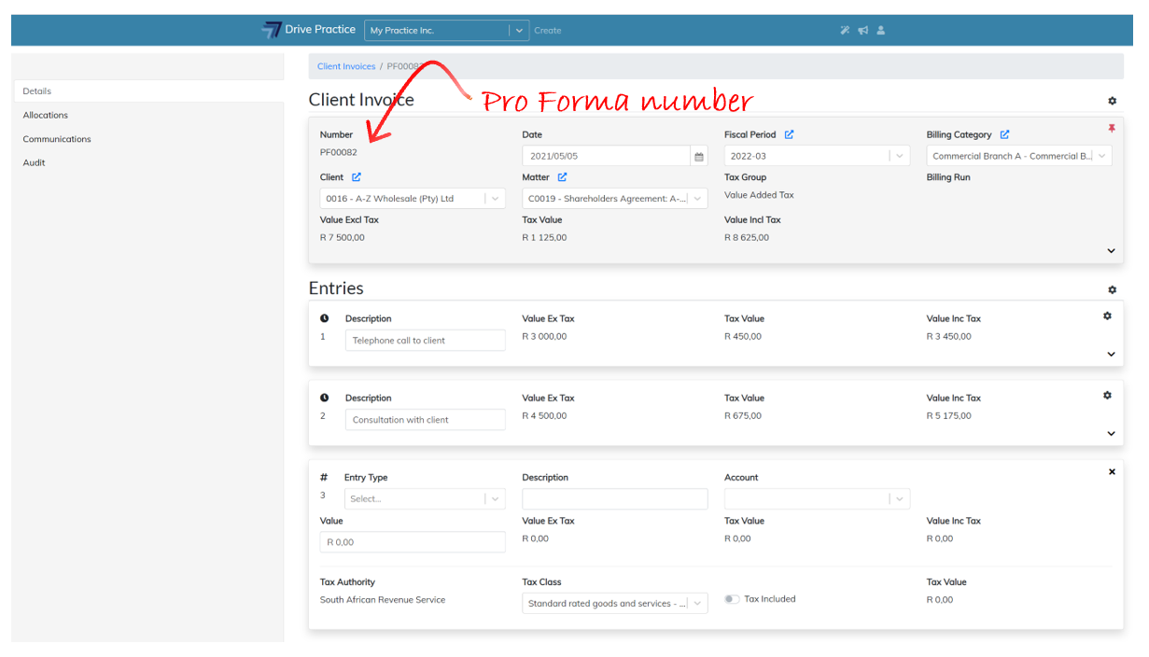The height and width of the screenshot is (657, 1149).
Task: Open the Entry Type select dropdown
Action: tap(424, 498)
